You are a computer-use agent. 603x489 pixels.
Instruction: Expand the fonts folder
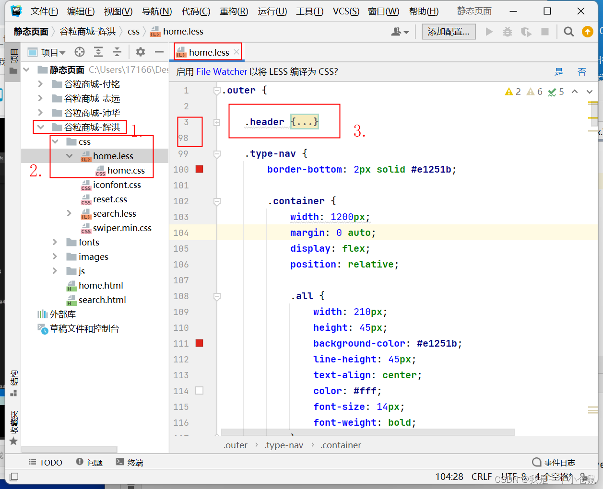pos(55,242)
